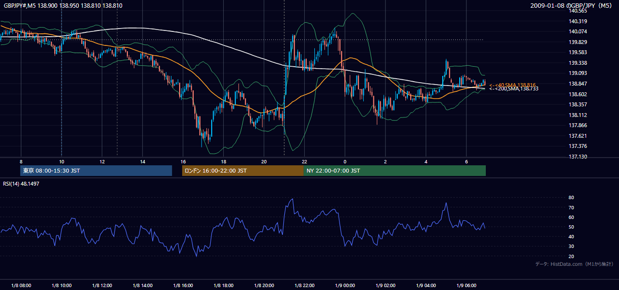Click hour label 22 under the price chart

coord(304,161)
